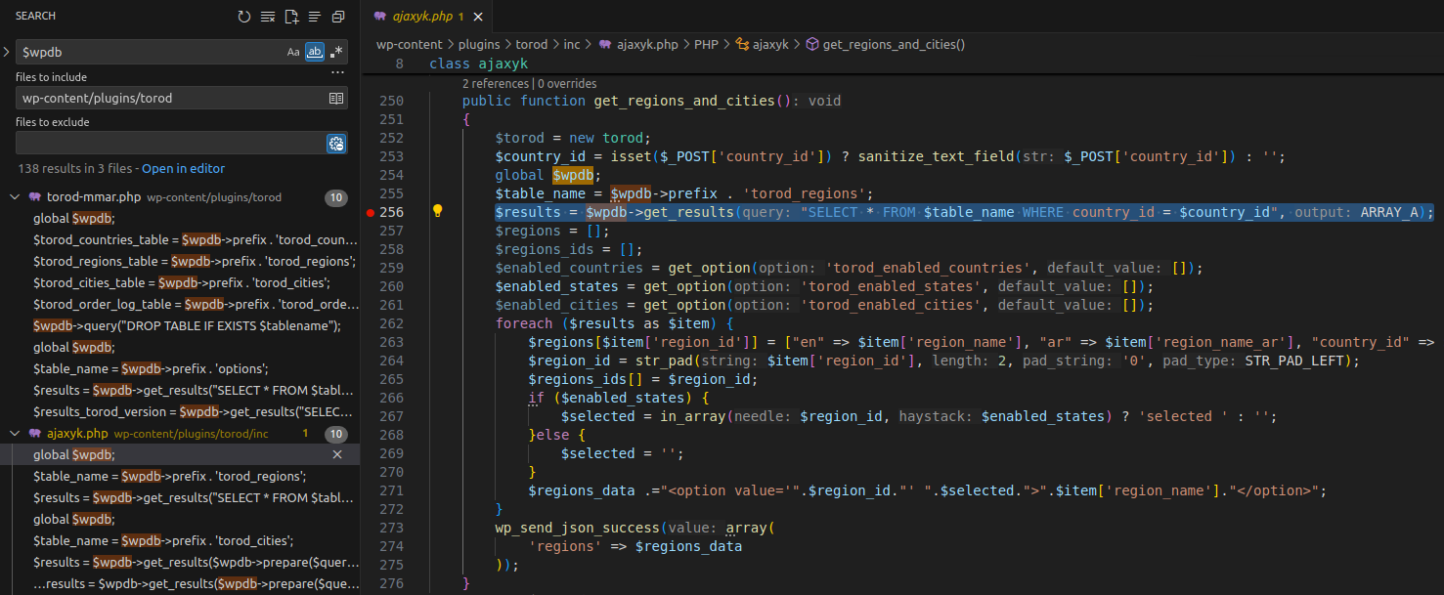The height and width of the screenshot is (595, 1444).
Task: Collapse all search results
Action: (338, 17)
